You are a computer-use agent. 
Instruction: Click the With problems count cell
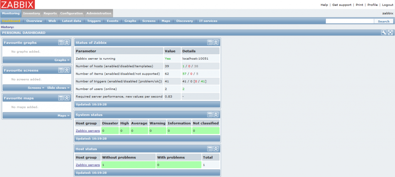pyautogui.click(x=179, y=165)
